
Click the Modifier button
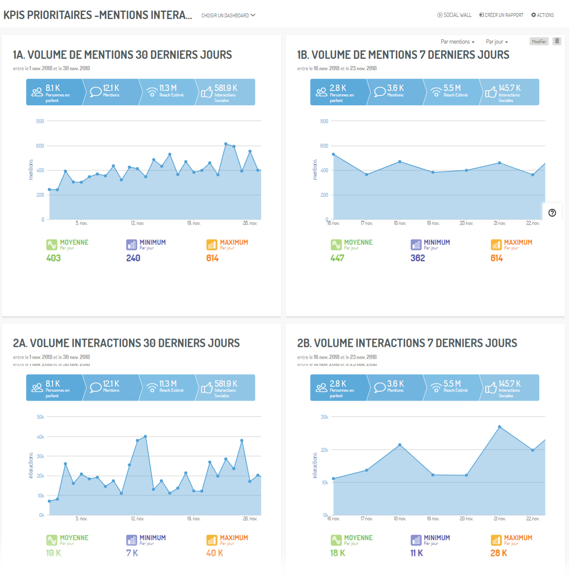pos(539,41)
